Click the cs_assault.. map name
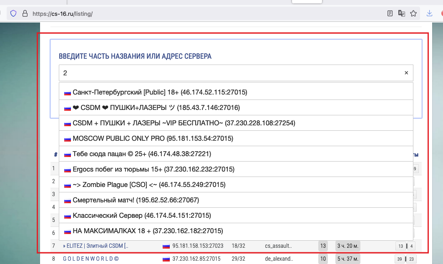The width and height of the screenshot is (443, 264). tap(278, 246)
